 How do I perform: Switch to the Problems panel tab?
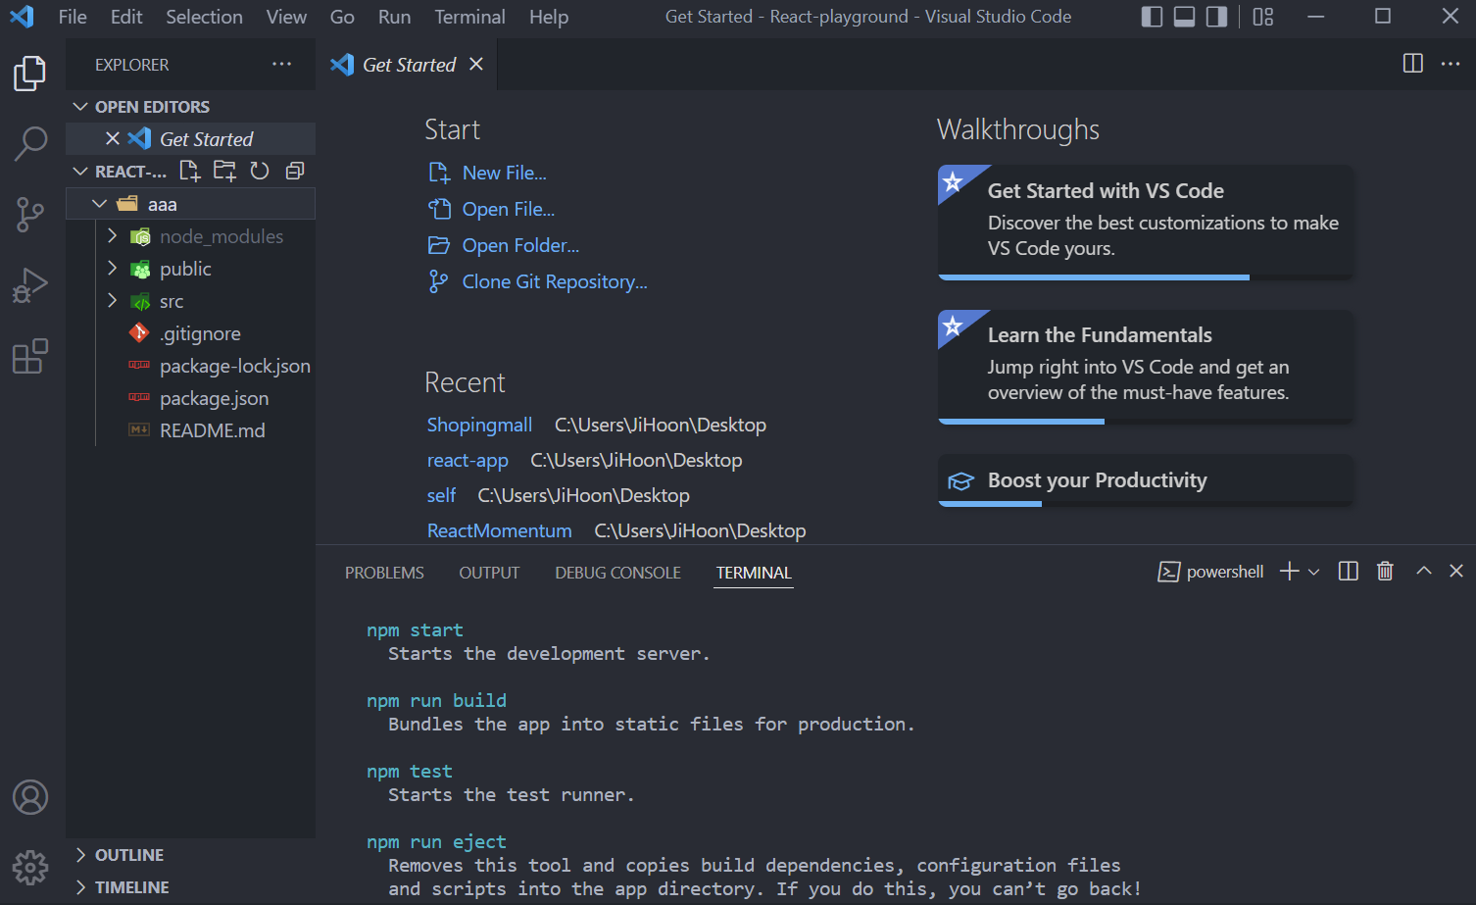click(384, 573)
